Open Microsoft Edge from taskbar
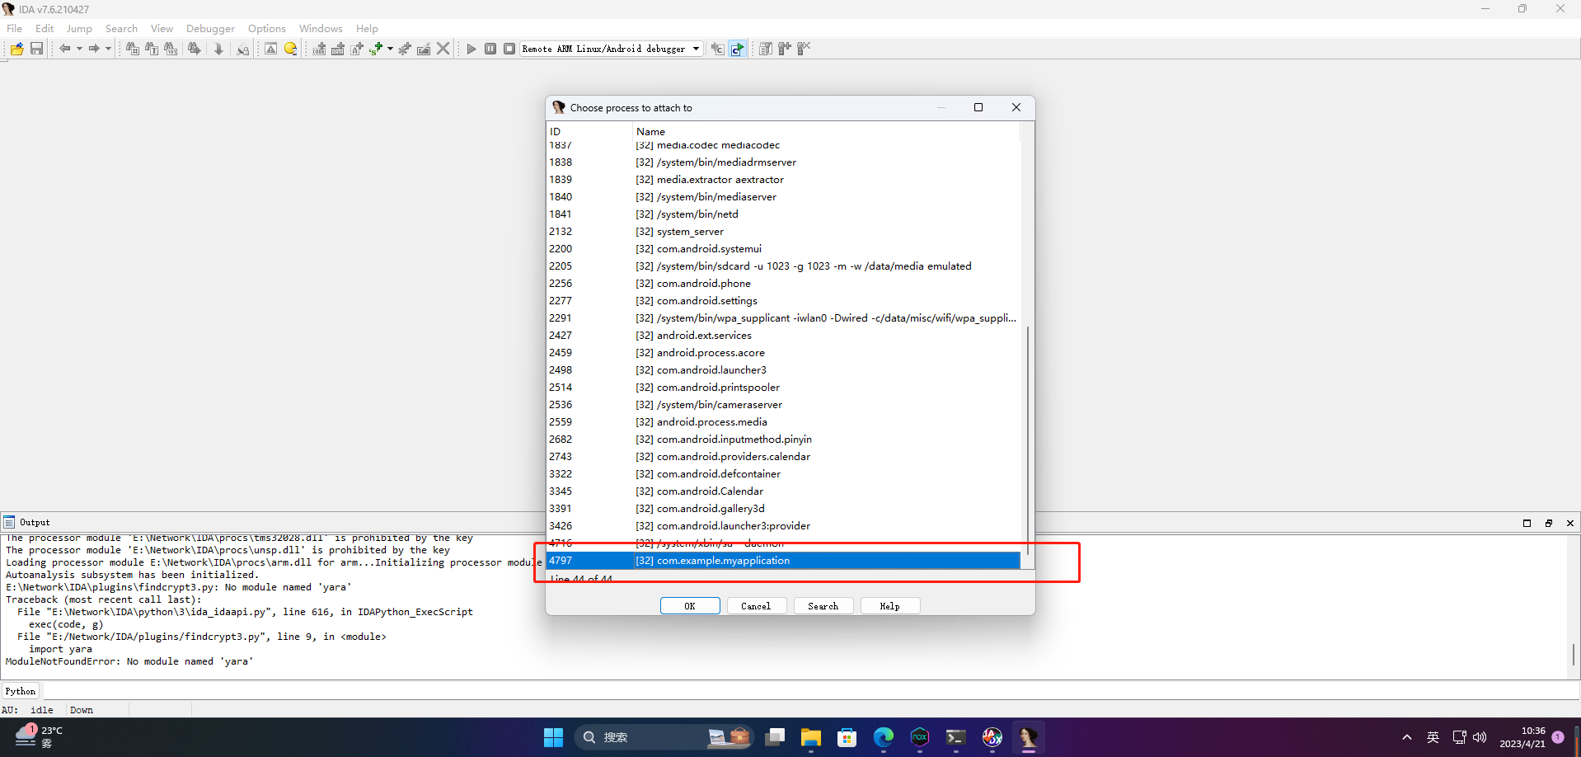The height and width of the screenshot is (757, 1581). coord(883,737)
